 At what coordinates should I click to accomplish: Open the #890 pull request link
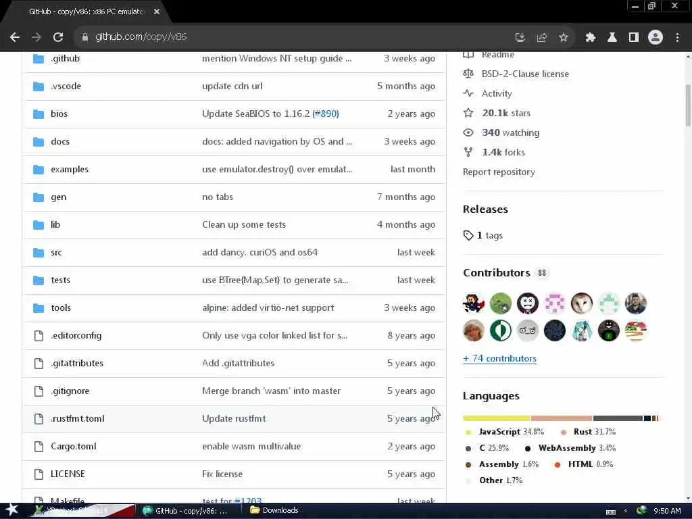pyautogui.click(x=326, y=114)
